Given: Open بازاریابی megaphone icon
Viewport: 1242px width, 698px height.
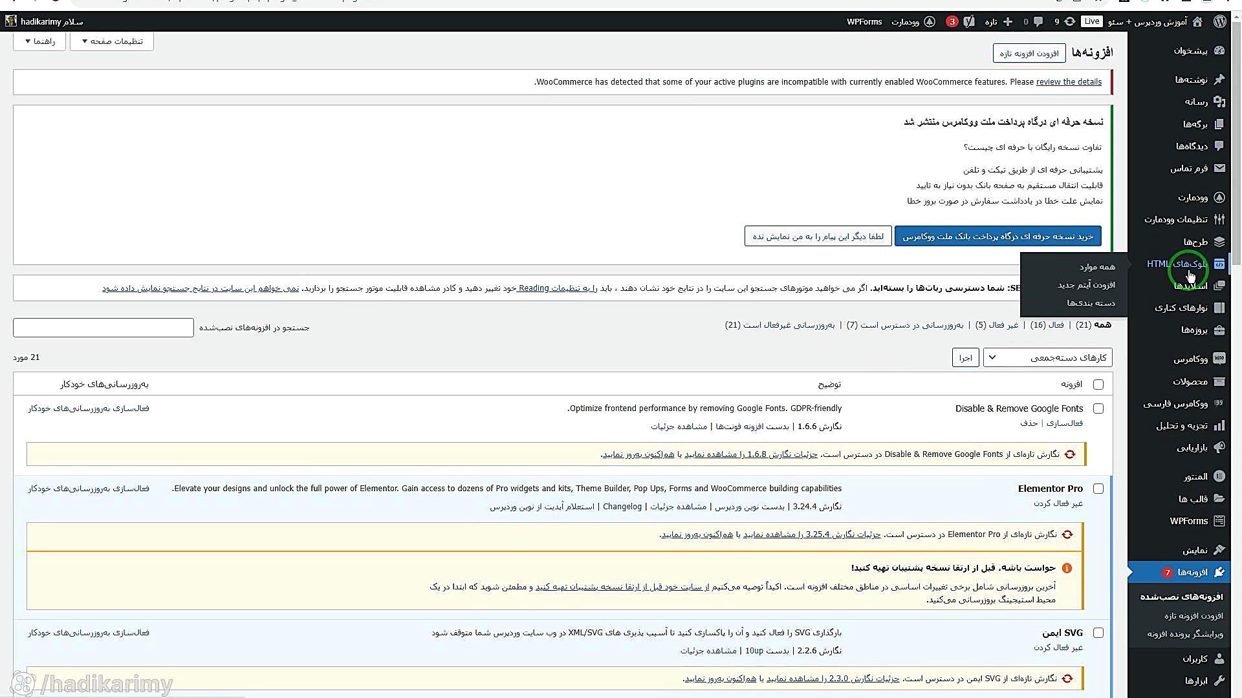Looking at the screenshot, I should (1219, 447).
